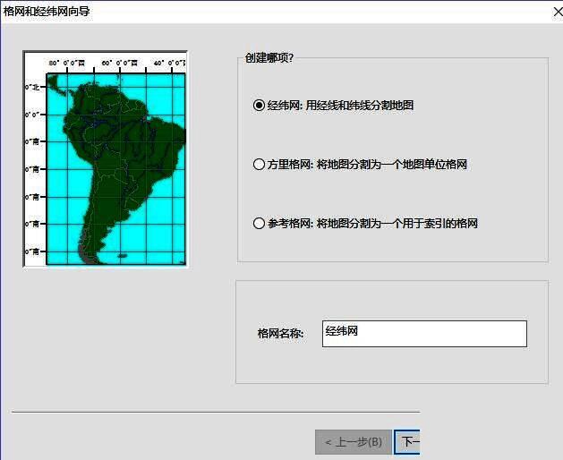Click the 格网和经纬网向导 title bar text
Viewport: 563px width, 460px height.
click(x=47, y=12)
